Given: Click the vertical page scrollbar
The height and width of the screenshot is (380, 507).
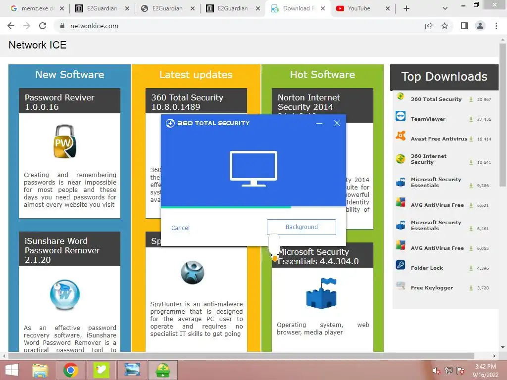Looking at the screenshot, I should point(503,115).
